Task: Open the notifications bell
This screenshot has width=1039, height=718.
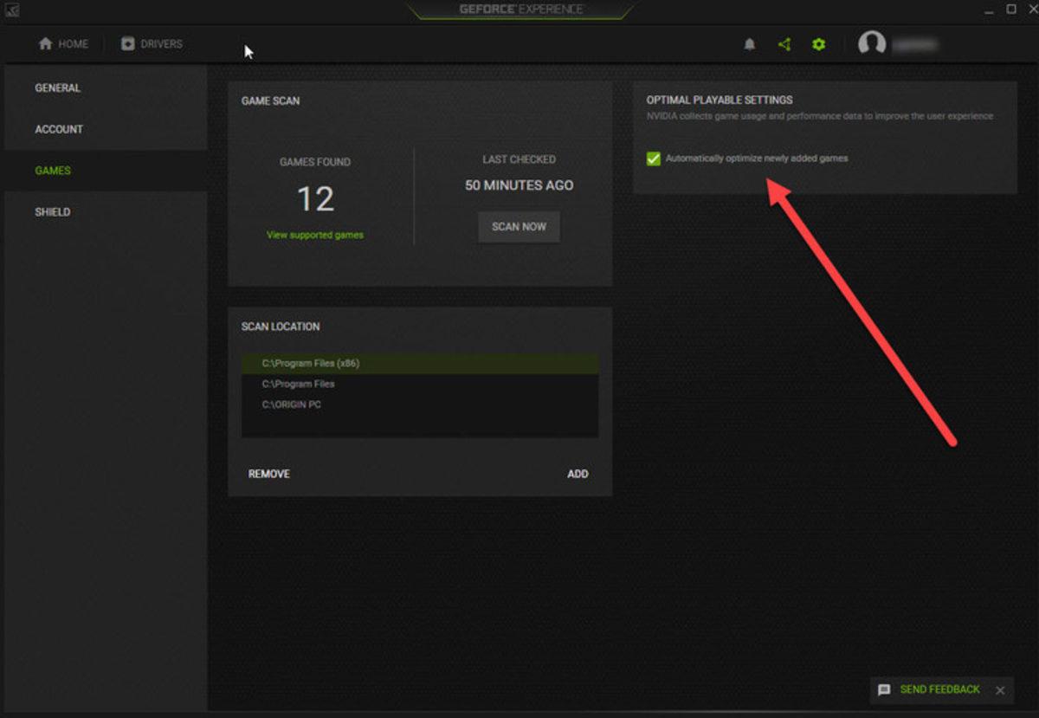Action: click(750, 44)
